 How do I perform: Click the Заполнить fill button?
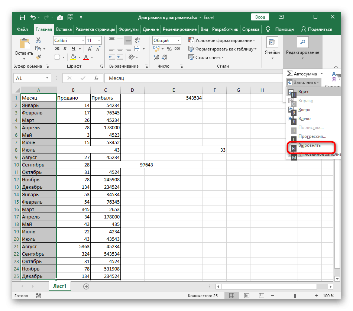(304, 82)
